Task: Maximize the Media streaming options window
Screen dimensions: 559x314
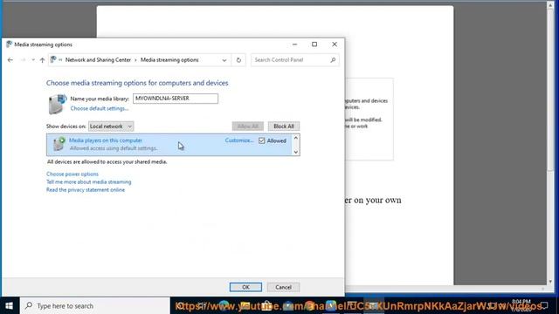Action: click(x=314, y=44)
